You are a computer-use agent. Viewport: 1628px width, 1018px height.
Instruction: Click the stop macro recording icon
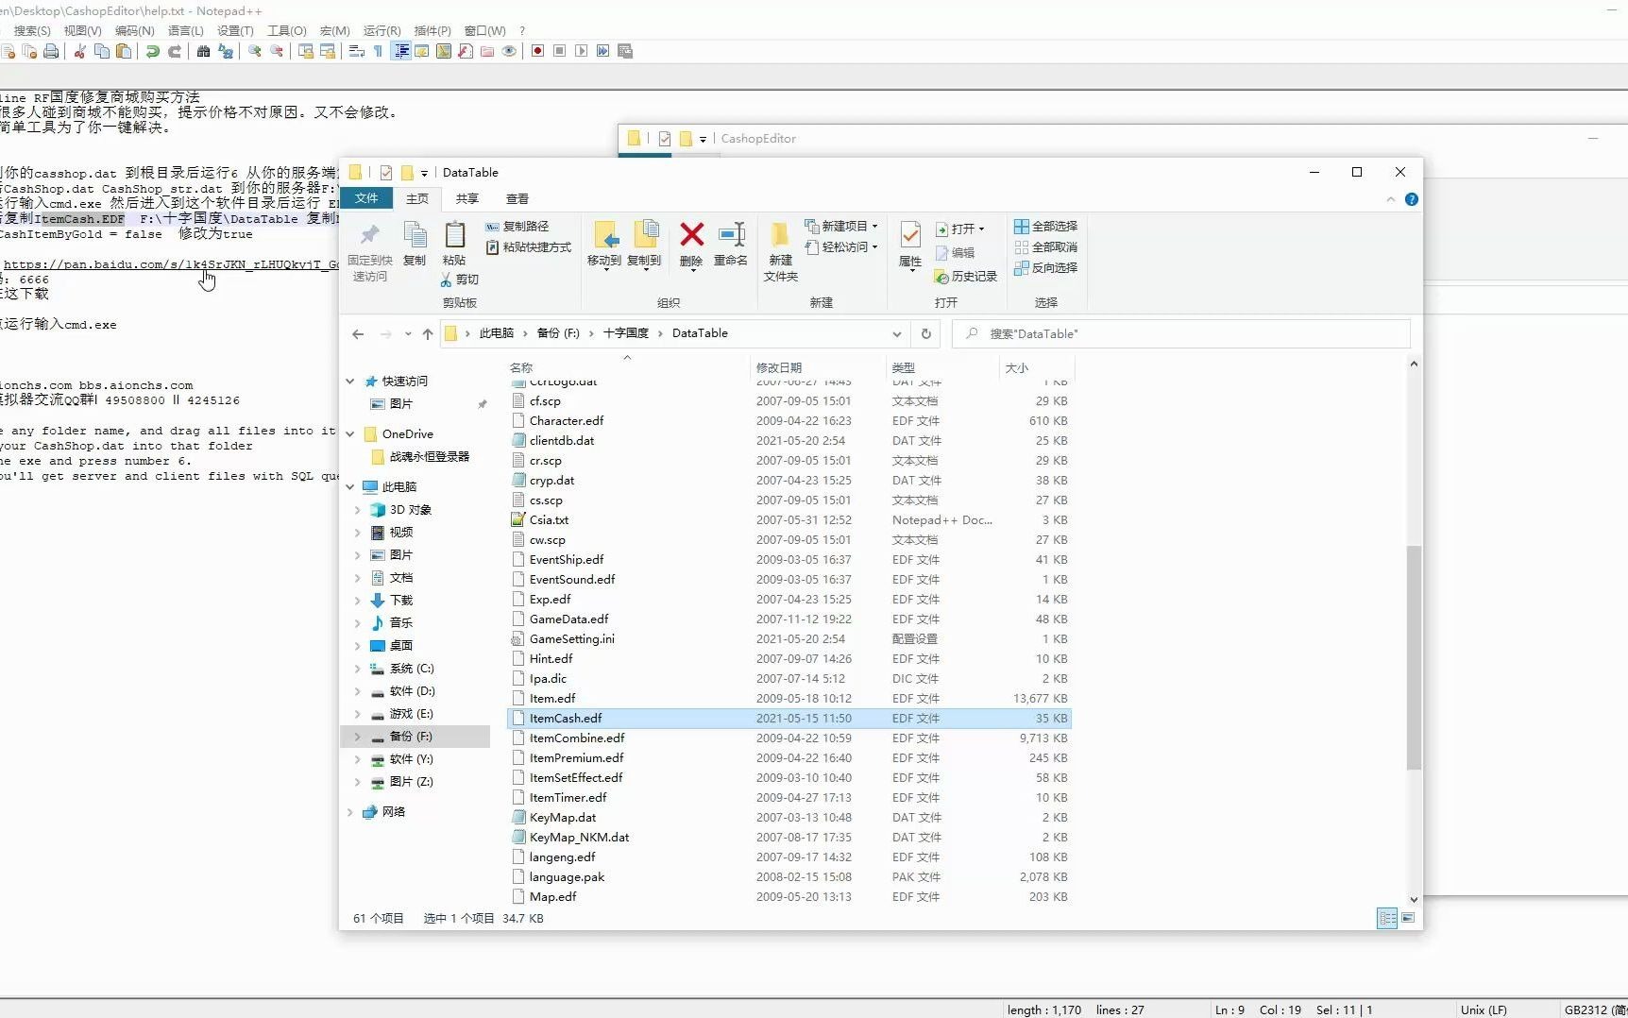pyautogui.click(x=559, y=51)
